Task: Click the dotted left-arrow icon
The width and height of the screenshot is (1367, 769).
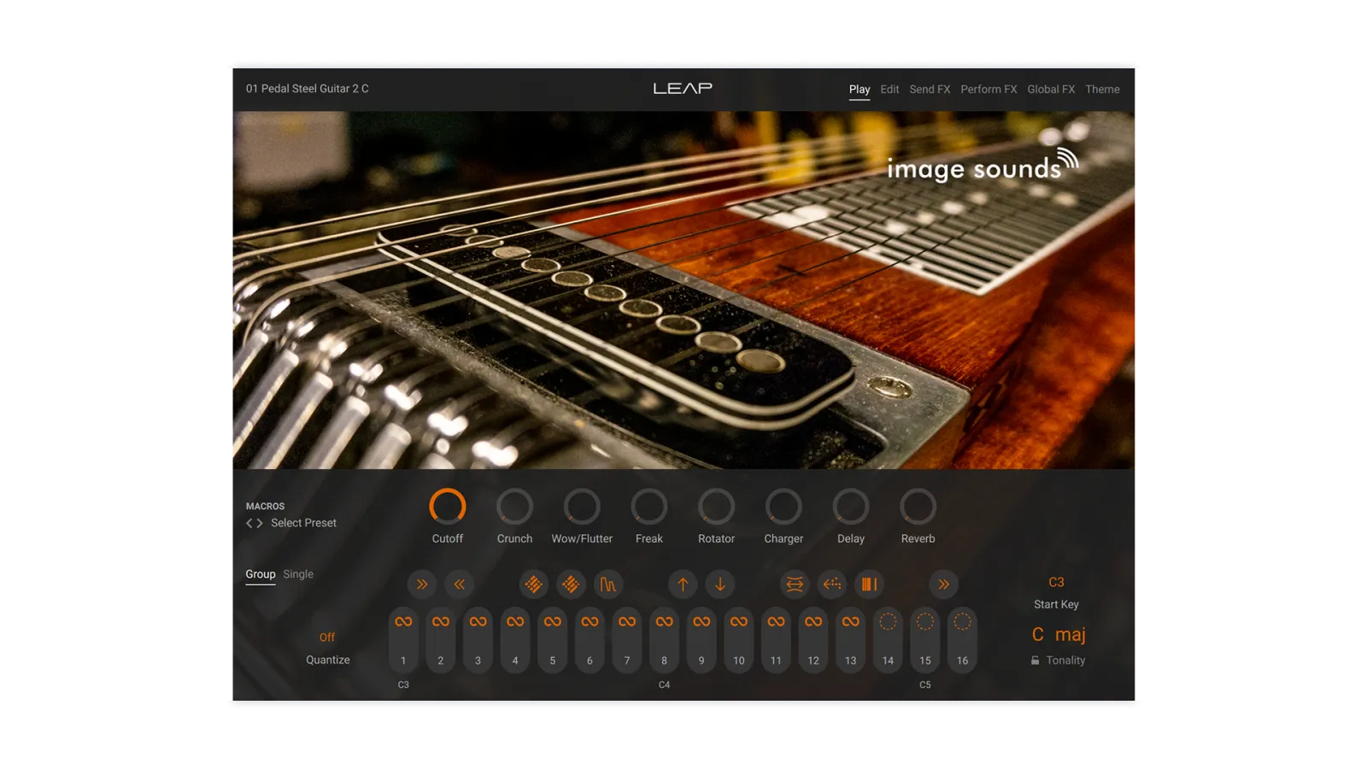Action: click(832, 584)
